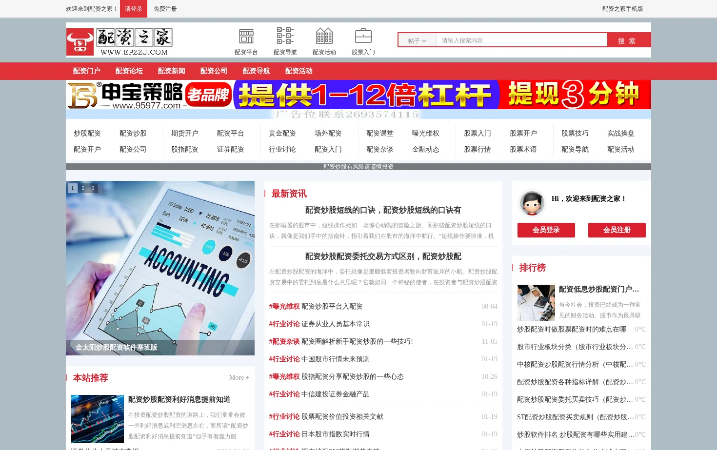Open ranking item 炒股配资时做股票配资时的难点在哪

coord(572,329)
